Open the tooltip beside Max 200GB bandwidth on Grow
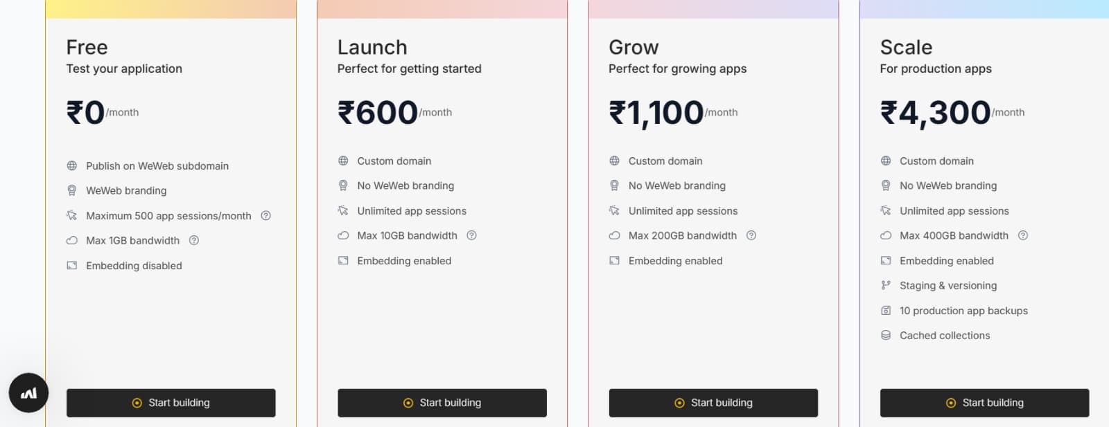The height and width of the screenshot is (427, 1109). (x=751, y=235)
